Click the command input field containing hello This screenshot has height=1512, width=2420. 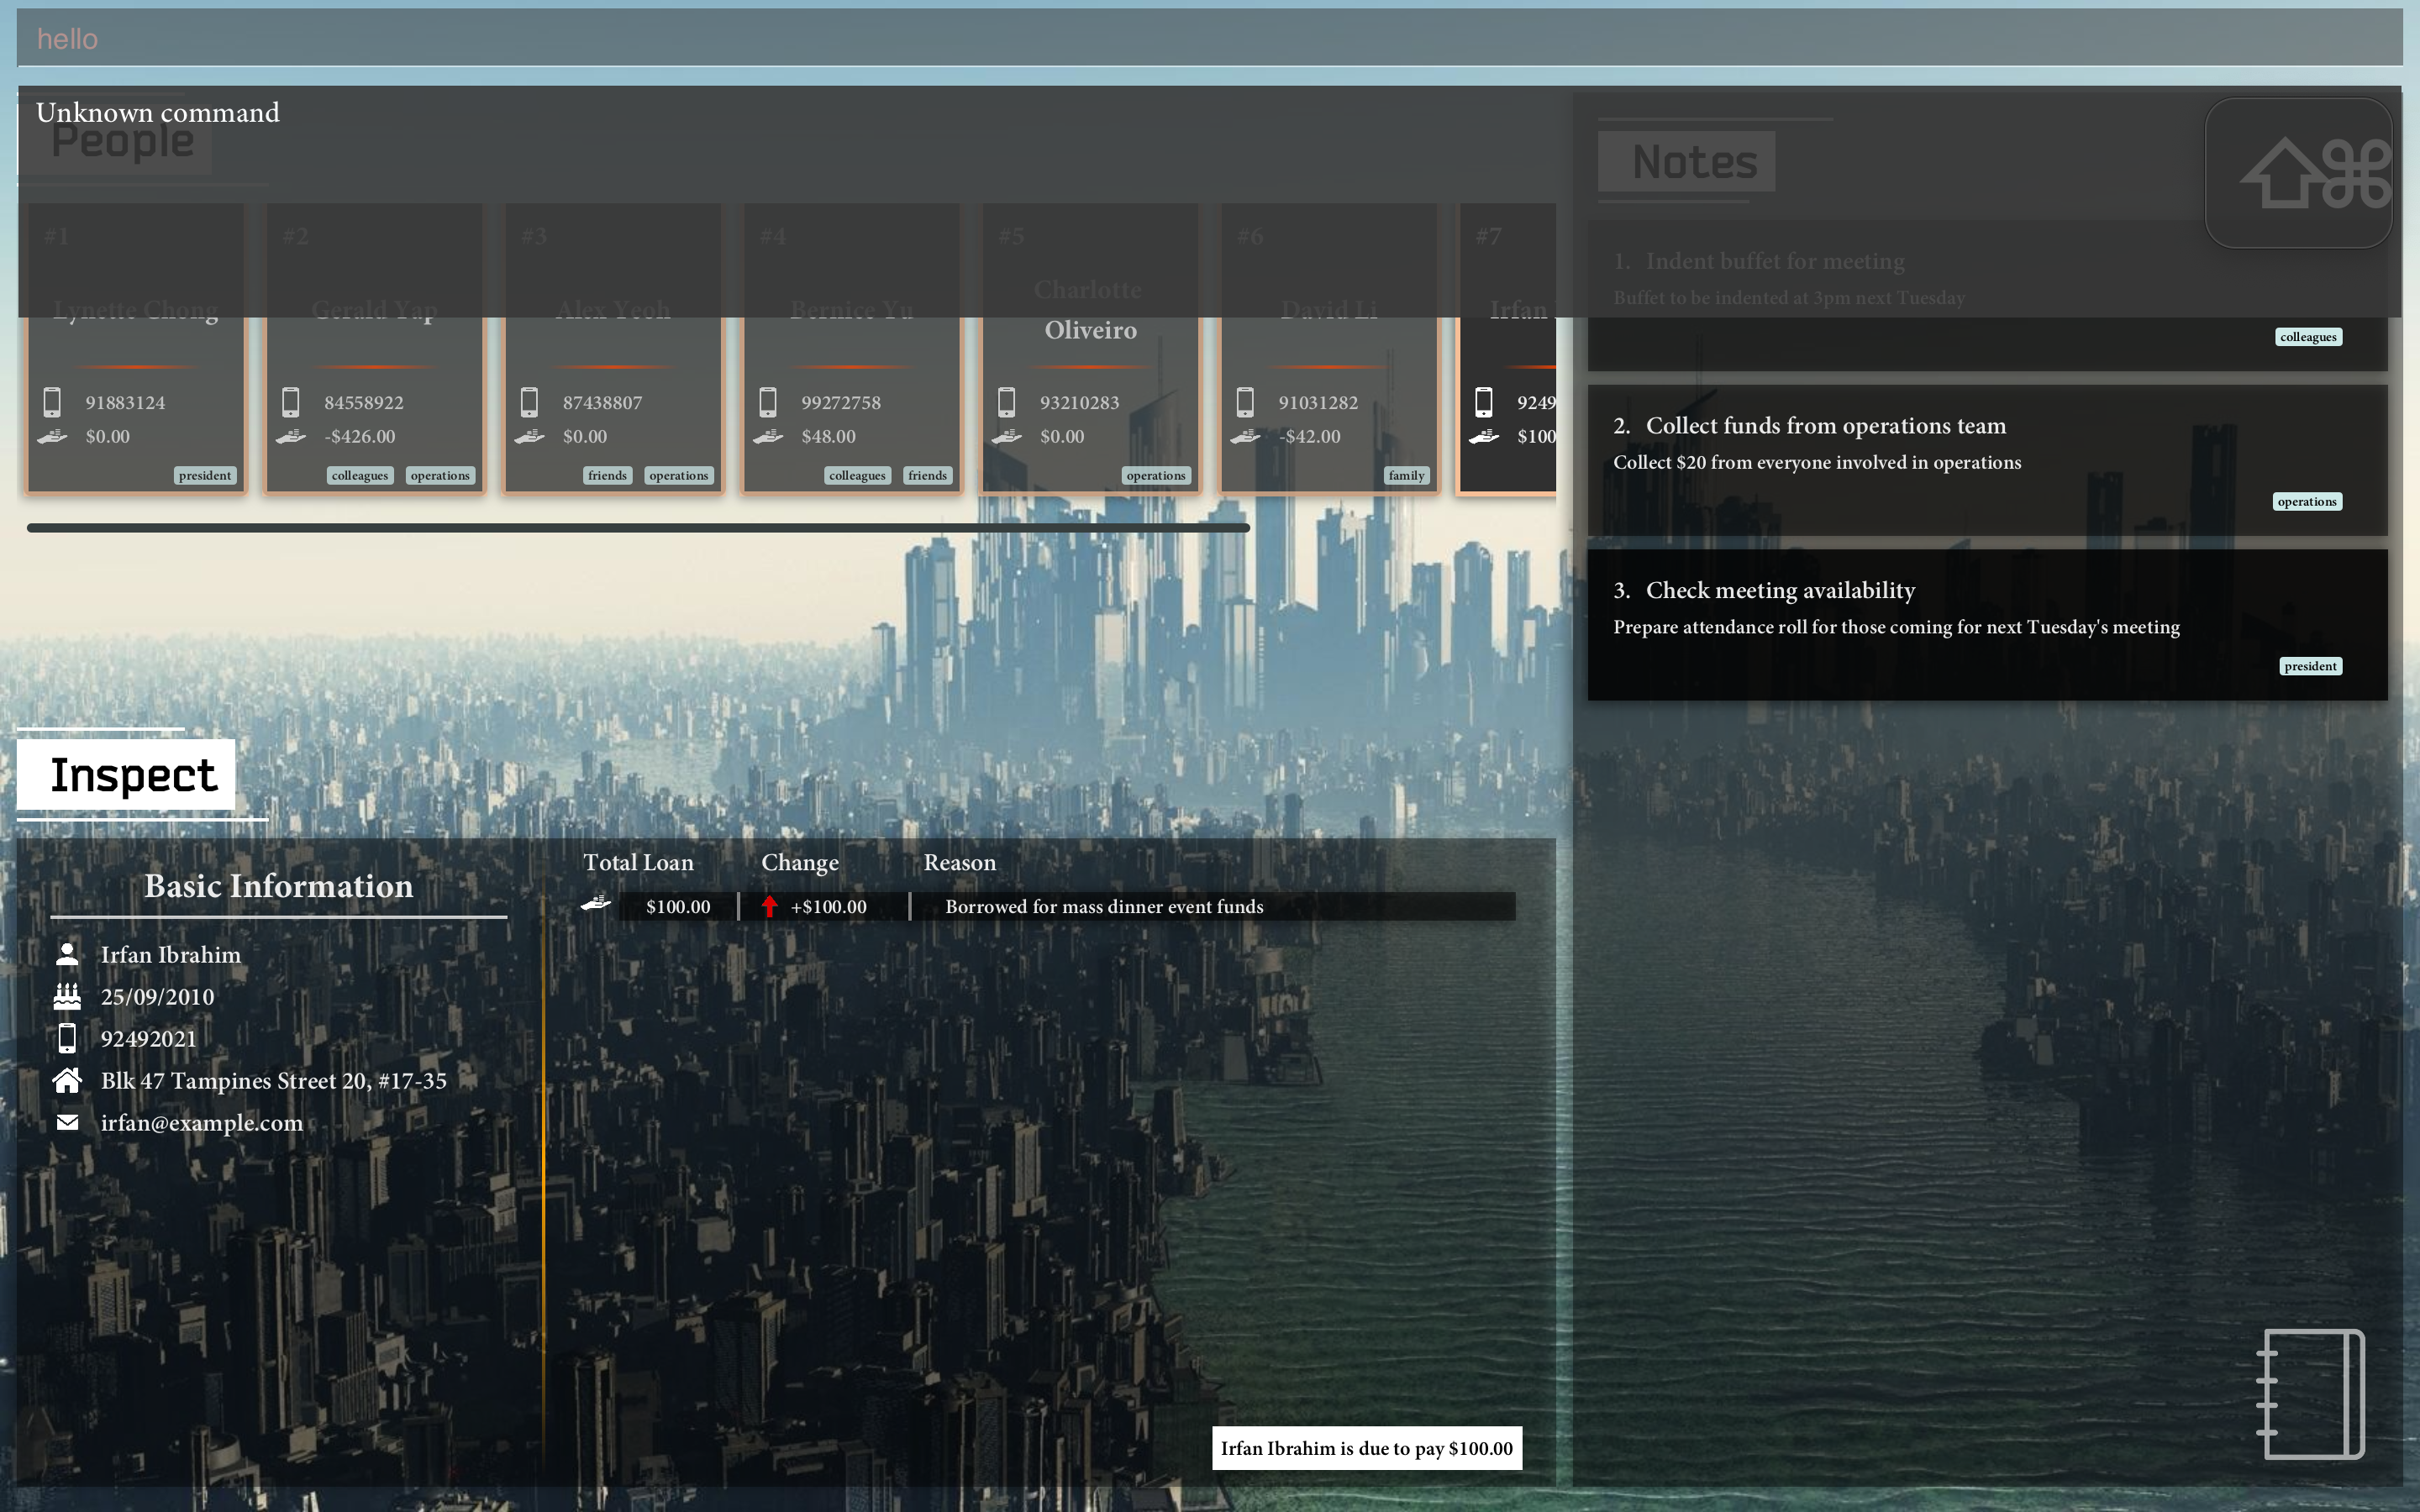[1209, 39]
